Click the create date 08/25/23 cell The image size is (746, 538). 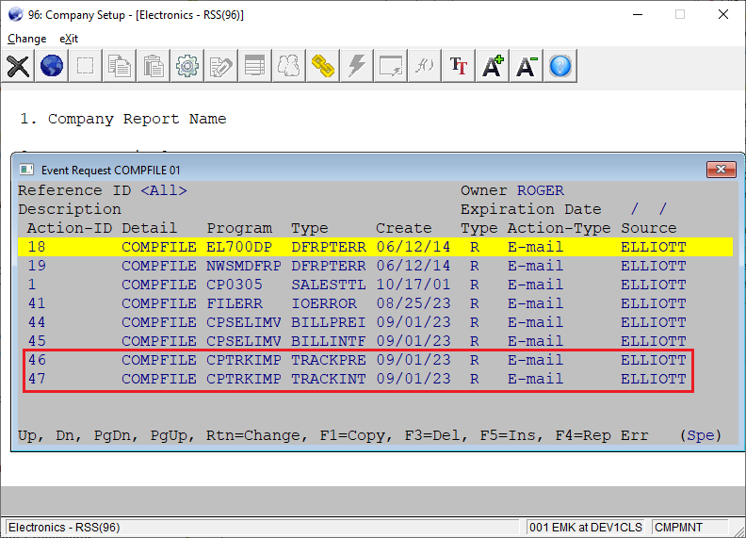pos(413,303)
